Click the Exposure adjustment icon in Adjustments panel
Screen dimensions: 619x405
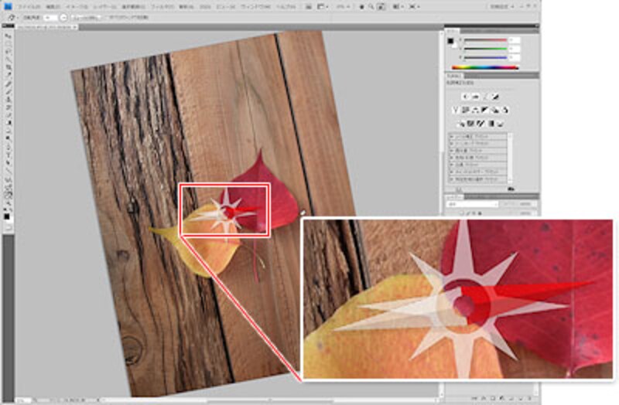[495, 97]
